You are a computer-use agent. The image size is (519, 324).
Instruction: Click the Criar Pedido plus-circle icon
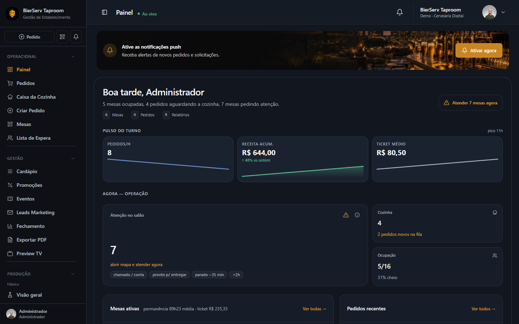pyautogui.click(x=10, y=111)
